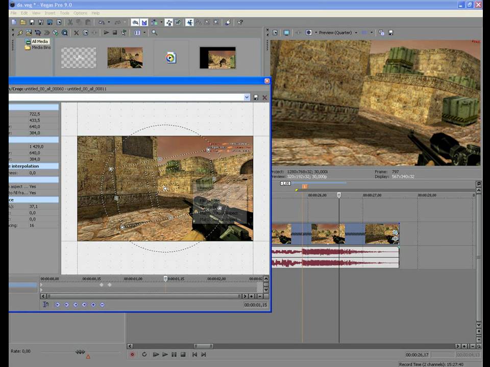Select the Selection Edit tool
The width and height of the screenshot is (490, 367).
tap(207, 22)
